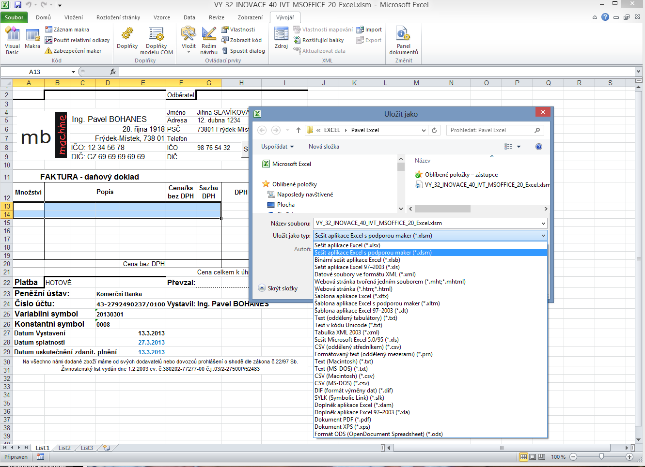Open the Doplňky add-ins dialog

pos(127,39)
